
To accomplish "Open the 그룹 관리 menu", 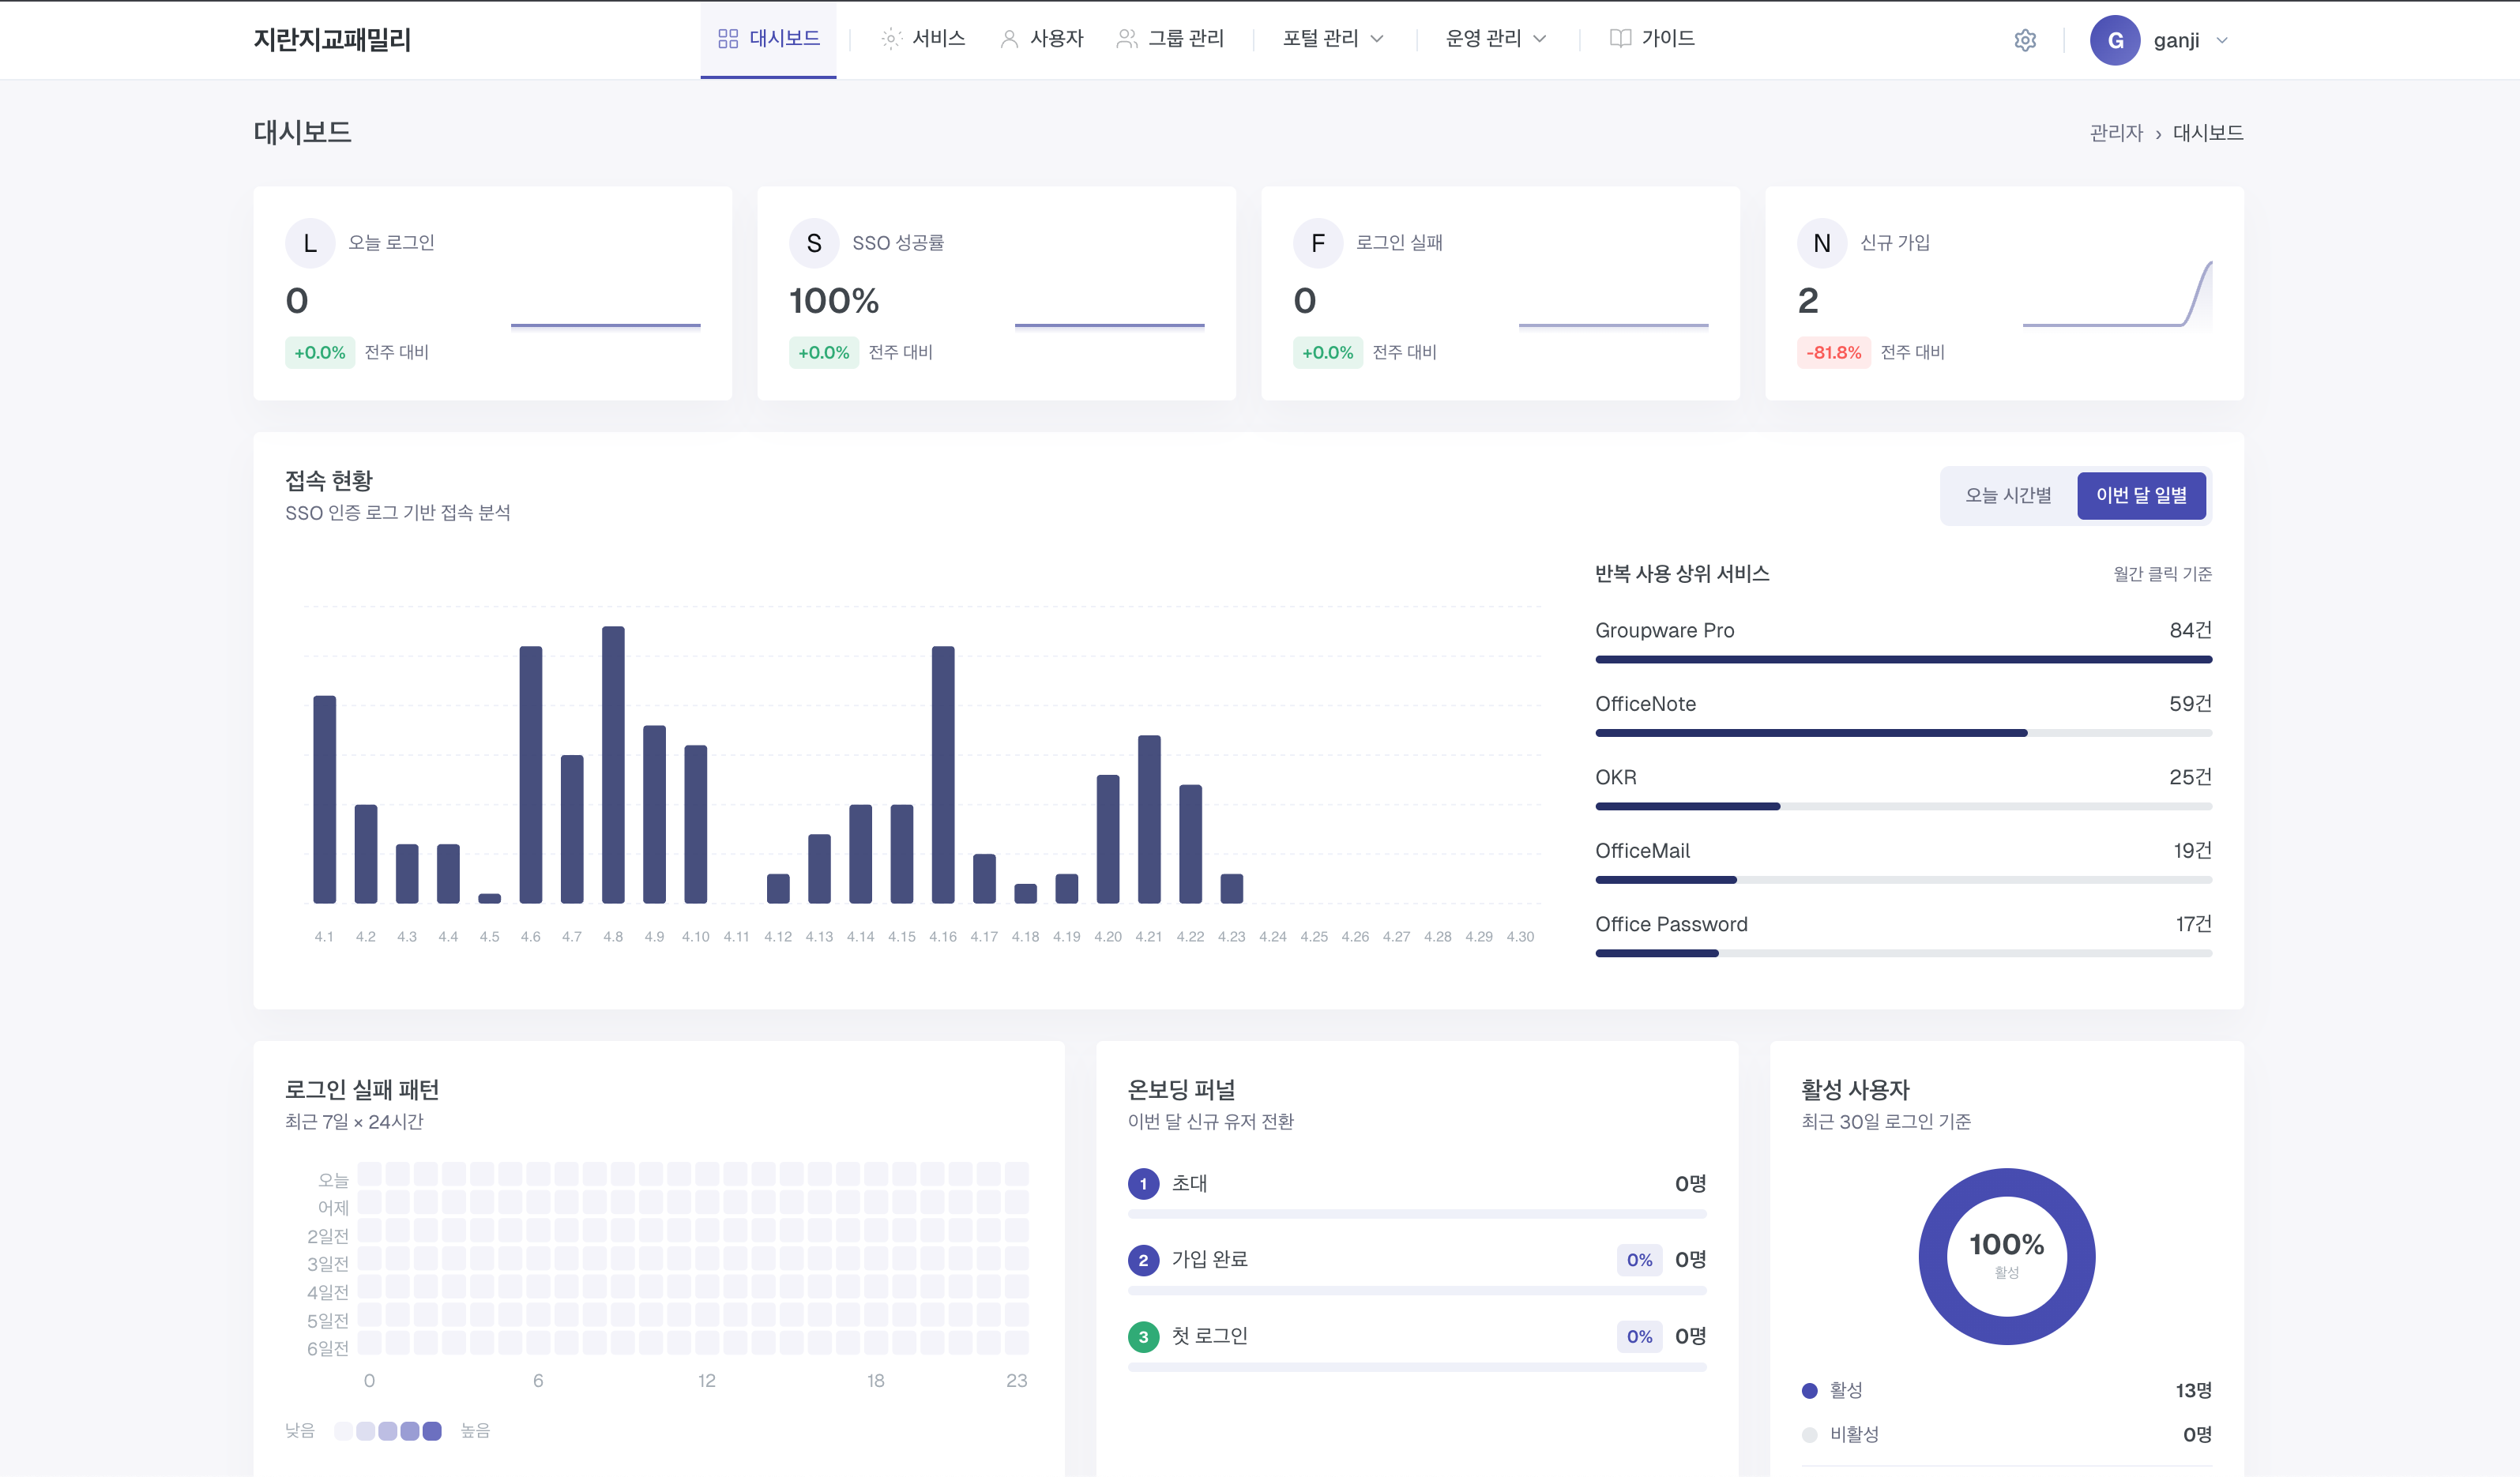I will [1170, 38].
